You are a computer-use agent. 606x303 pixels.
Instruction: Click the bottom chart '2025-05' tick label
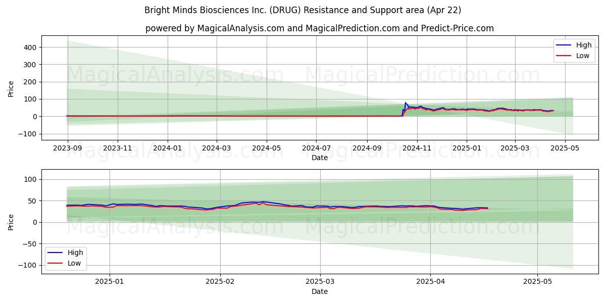click(538, 281)
